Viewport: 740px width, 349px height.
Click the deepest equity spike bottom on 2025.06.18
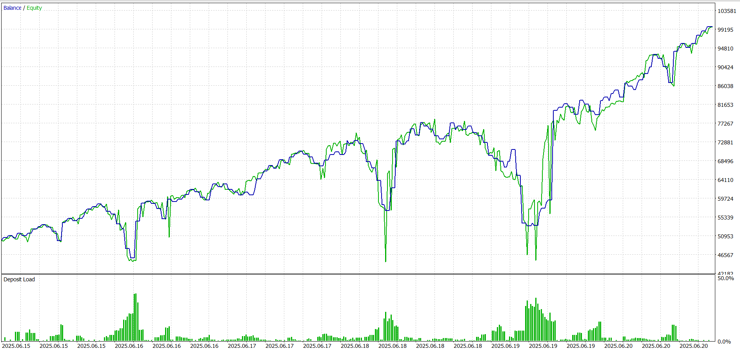pos(385,261)
